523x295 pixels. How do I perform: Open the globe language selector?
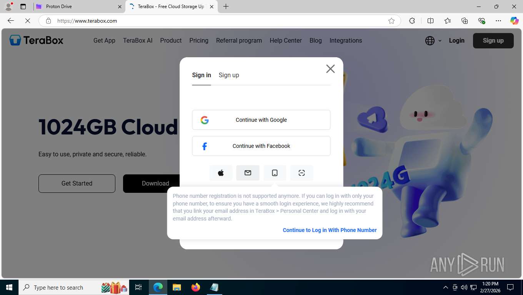(x=433, y=41)
